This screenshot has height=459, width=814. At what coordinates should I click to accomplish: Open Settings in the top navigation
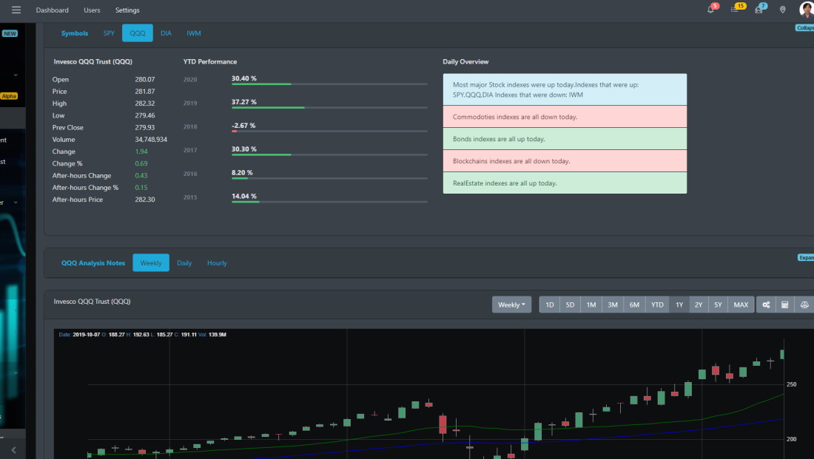tap(127, 10)
